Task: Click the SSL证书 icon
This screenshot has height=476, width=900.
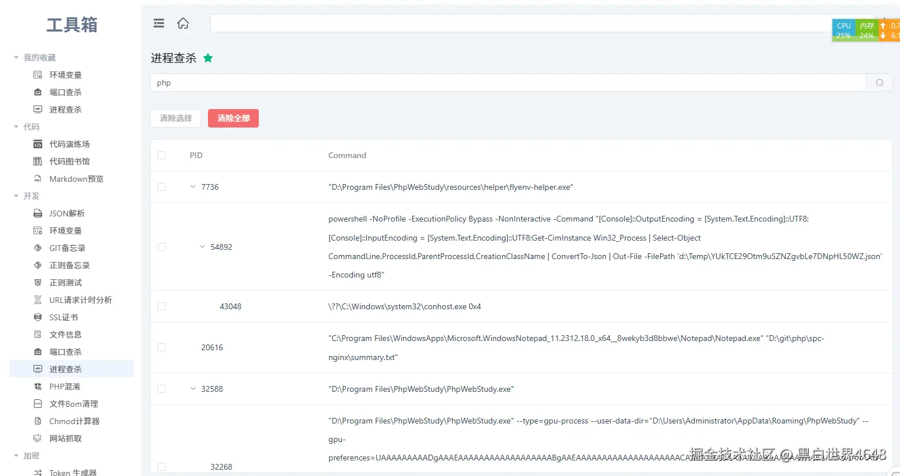Action: point(38,317)
